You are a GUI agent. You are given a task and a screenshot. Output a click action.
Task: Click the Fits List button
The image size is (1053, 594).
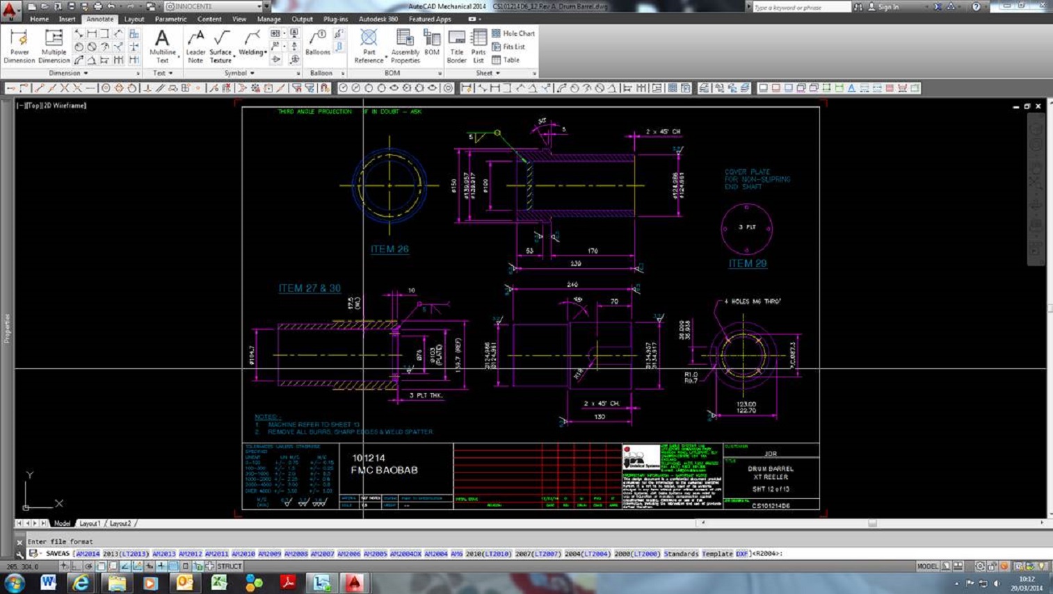pos(508,47)
